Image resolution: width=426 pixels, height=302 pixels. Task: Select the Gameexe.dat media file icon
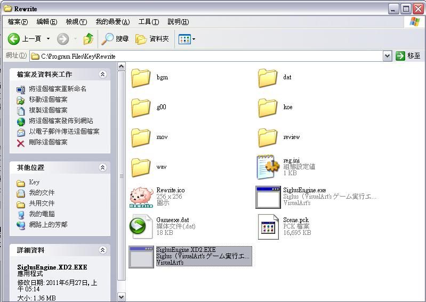point(141,226)
